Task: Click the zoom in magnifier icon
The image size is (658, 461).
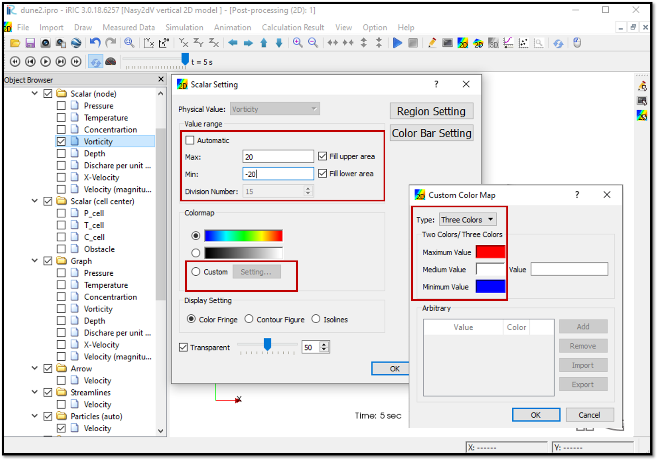Action: (298, 43)
